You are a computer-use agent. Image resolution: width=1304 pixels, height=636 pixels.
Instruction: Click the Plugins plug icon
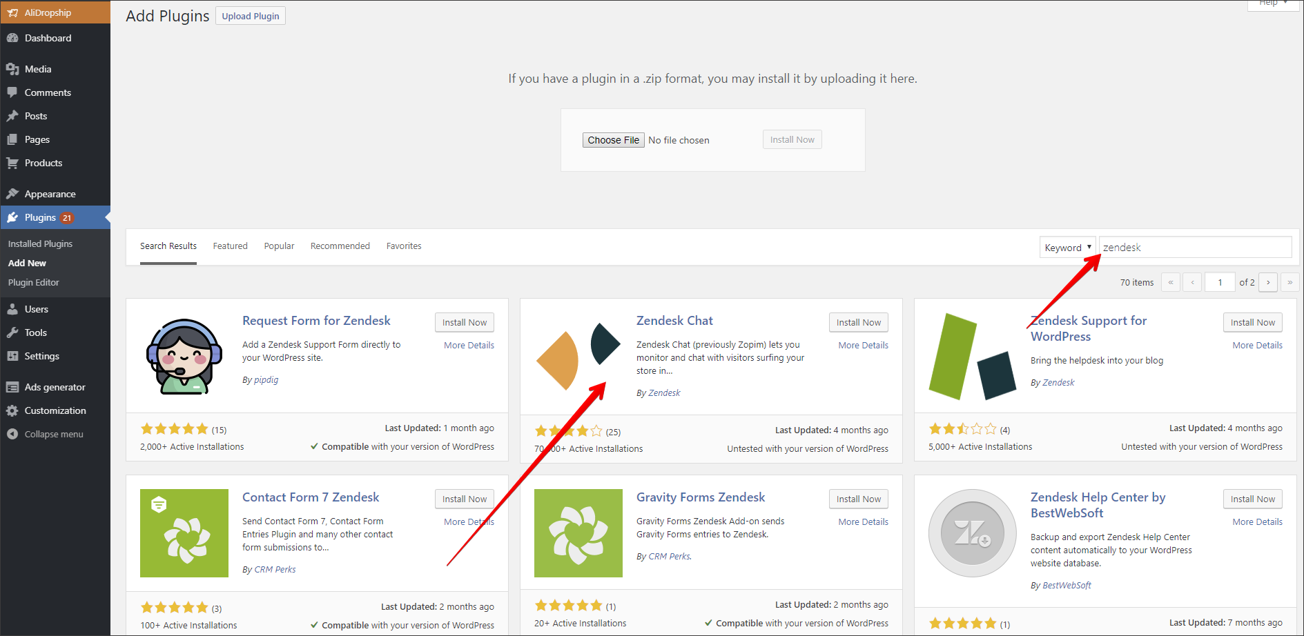pos(12,217)
